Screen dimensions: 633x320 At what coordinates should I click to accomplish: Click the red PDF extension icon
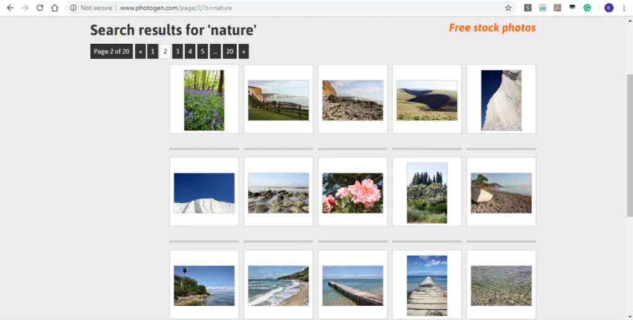point(558,7)
